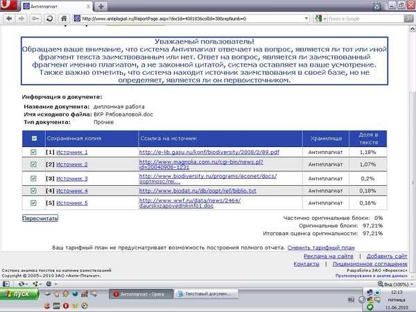Screen dimensions: 416x312
Task: Click the site badge icon in address bar
Action: pyautogui.click(x=77, y=19)
